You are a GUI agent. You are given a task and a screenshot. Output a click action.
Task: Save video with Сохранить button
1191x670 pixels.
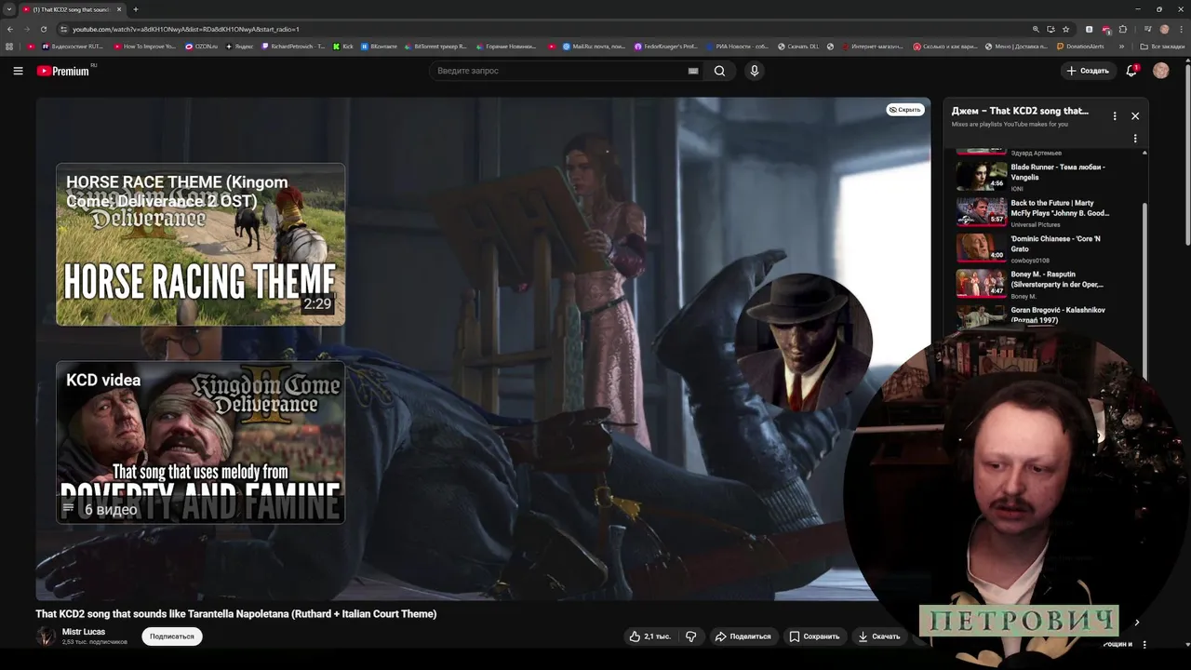[x=814, y=636]
